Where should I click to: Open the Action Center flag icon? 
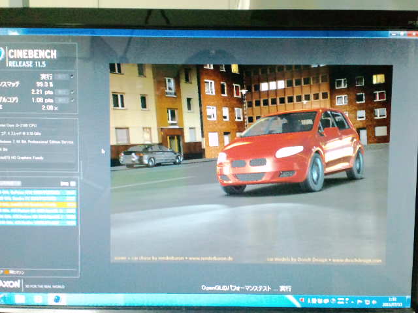coord(360,301)
